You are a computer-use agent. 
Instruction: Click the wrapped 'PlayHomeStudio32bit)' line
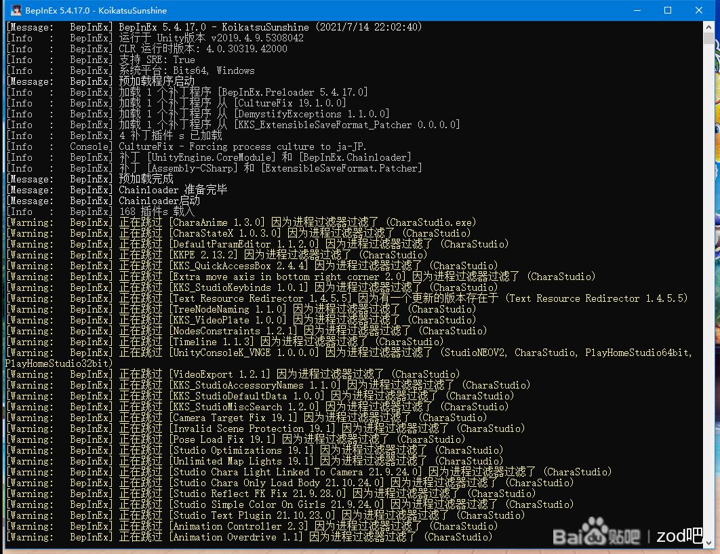tap(59, 363)
